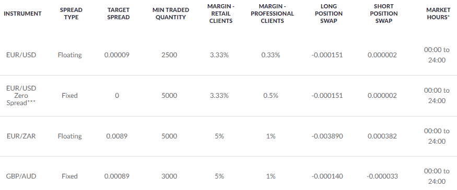Select the EUR/USD Zero Spread*** instrument

(x=21, y=96)
